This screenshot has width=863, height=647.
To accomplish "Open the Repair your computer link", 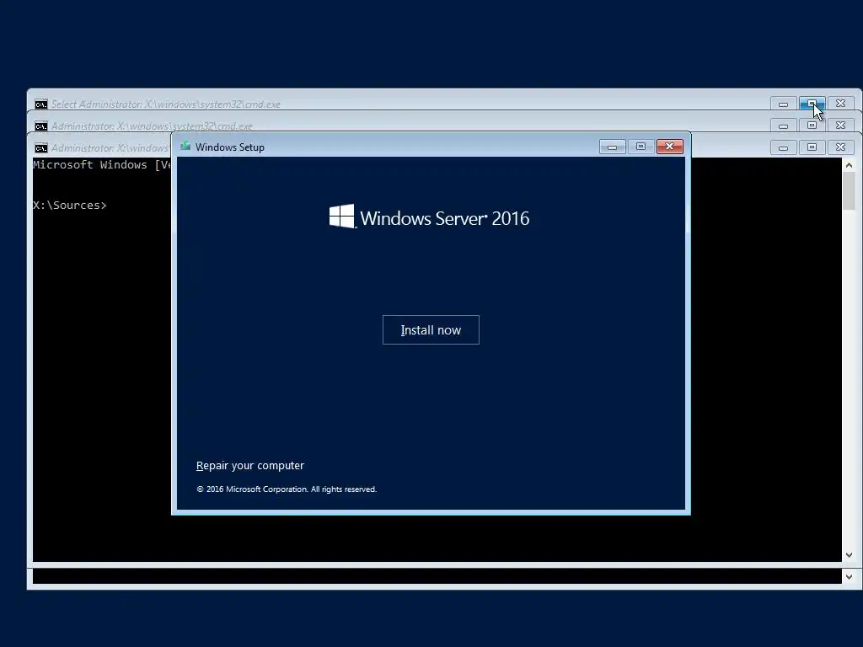I will 249,465.
